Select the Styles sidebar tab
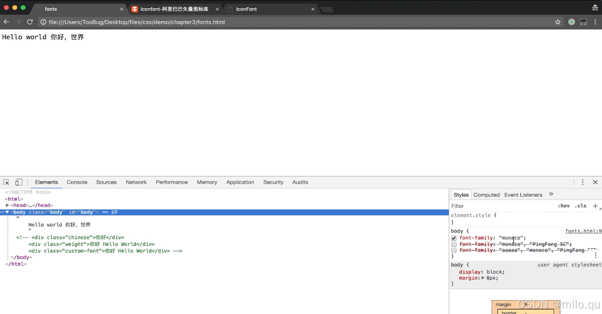The width and height of the screenshot is (602, 314). coord(461,195)
